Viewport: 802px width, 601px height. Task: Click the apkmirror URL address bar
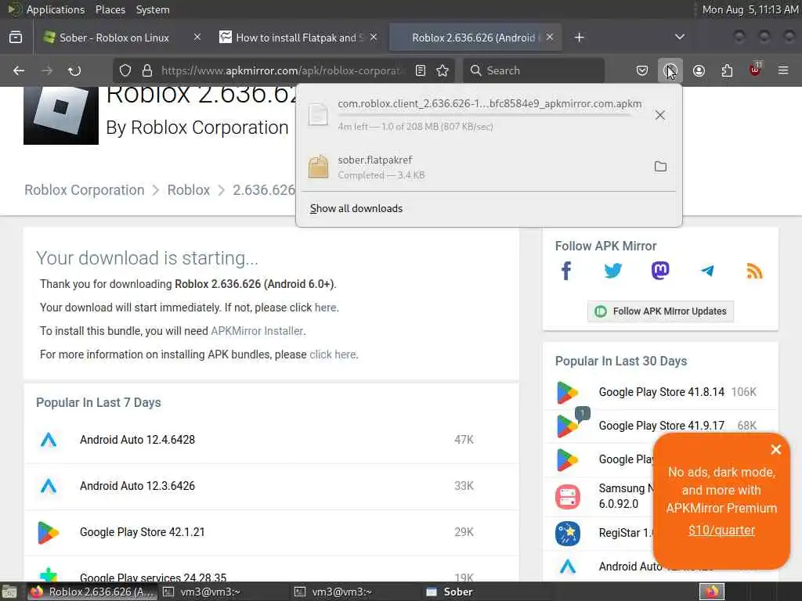[x=284, y=70]
